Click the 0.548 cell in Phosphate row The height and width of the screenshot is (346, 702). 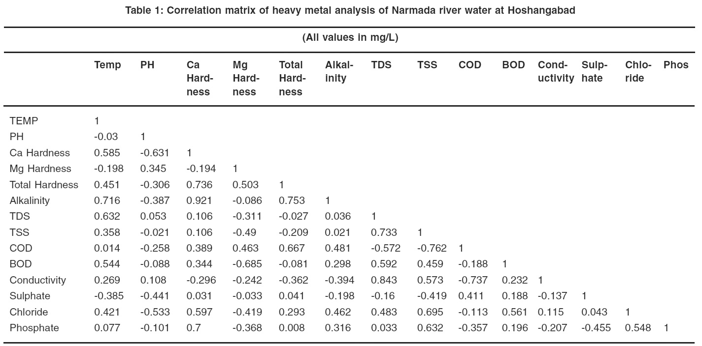pos(637,328)
